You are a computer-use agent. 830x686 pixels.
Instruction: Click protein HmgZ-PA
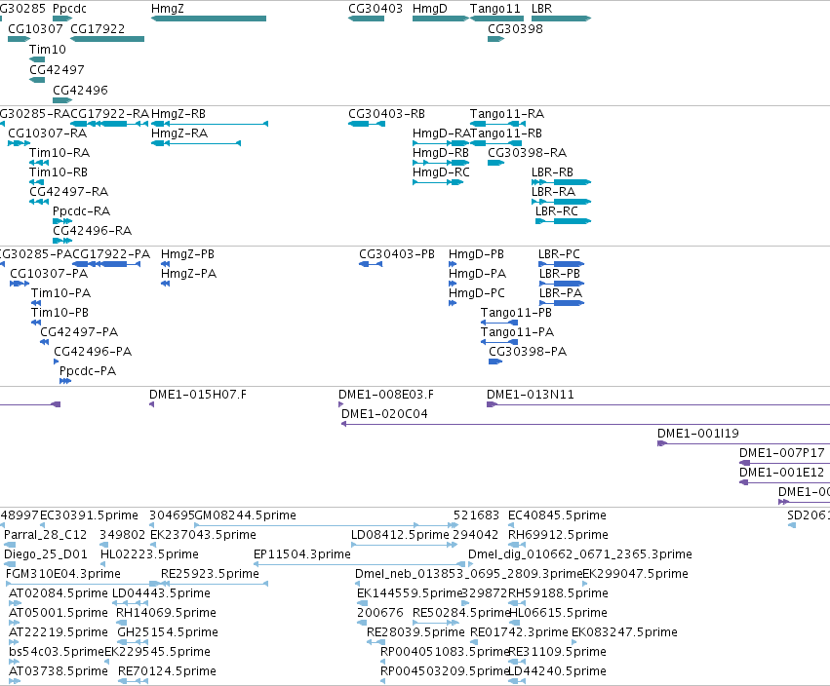click(165, 284)
